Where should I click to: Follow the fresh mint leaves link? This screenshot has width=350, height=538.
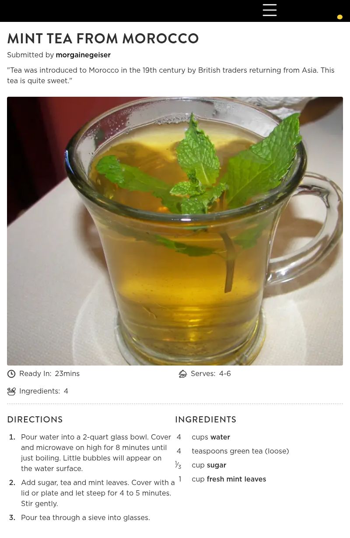236,479
